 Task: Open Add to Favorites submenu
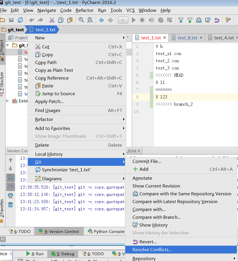point(77,128)
